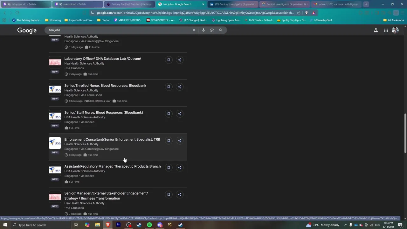Expand the All Bookmarks folder
The image size is (407, 229).
coord(394,20)
